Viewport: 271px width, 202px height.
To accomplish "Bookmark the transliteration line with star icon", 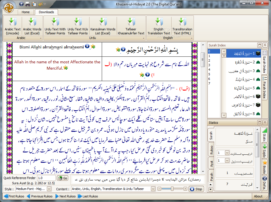I will tap(93, 46).
